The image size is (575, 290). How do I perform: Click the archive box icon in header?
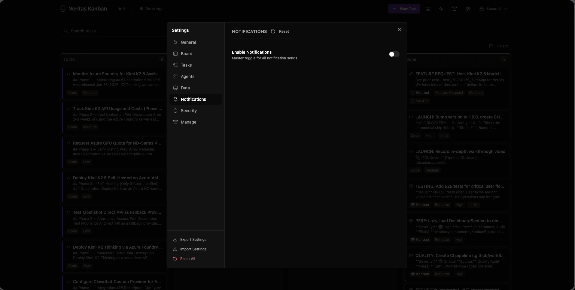(x=455, y=9)
